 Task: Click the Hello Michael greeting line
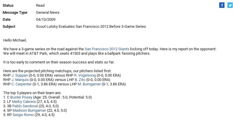tap(15, 40)
